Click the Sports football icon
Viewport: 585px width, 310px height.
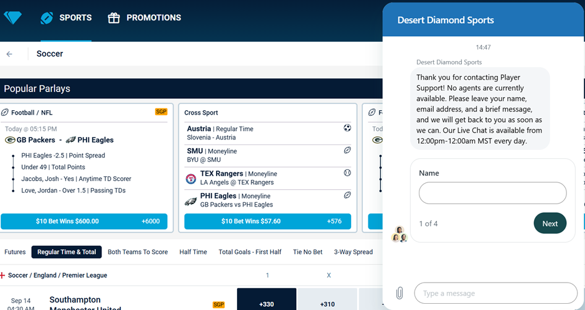click(47, 17)
